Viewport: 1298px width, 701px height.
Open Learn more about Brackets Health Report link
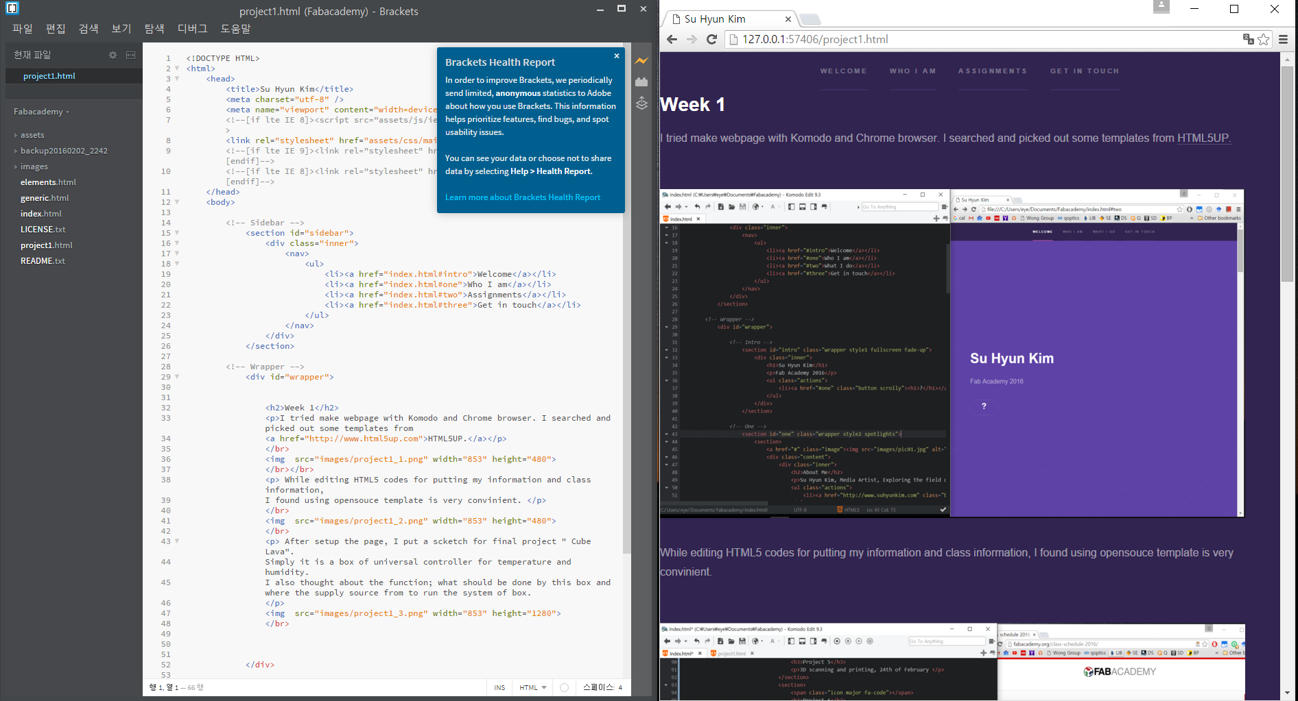523,197
